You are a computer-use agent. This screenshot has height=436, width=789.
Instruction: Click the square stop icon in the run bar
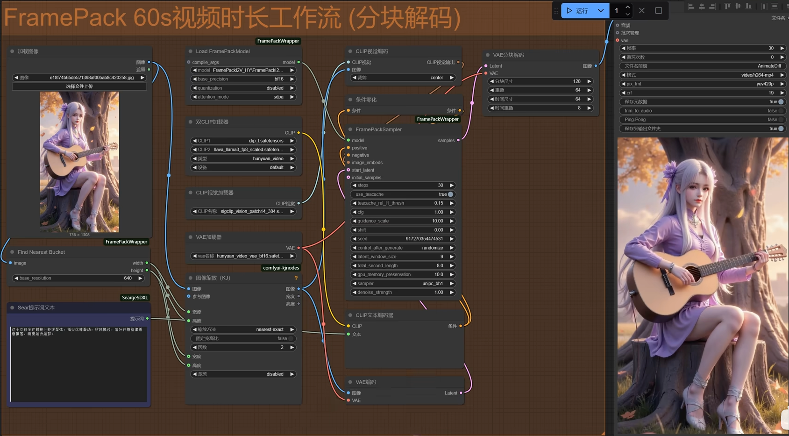tap(658, 10)
